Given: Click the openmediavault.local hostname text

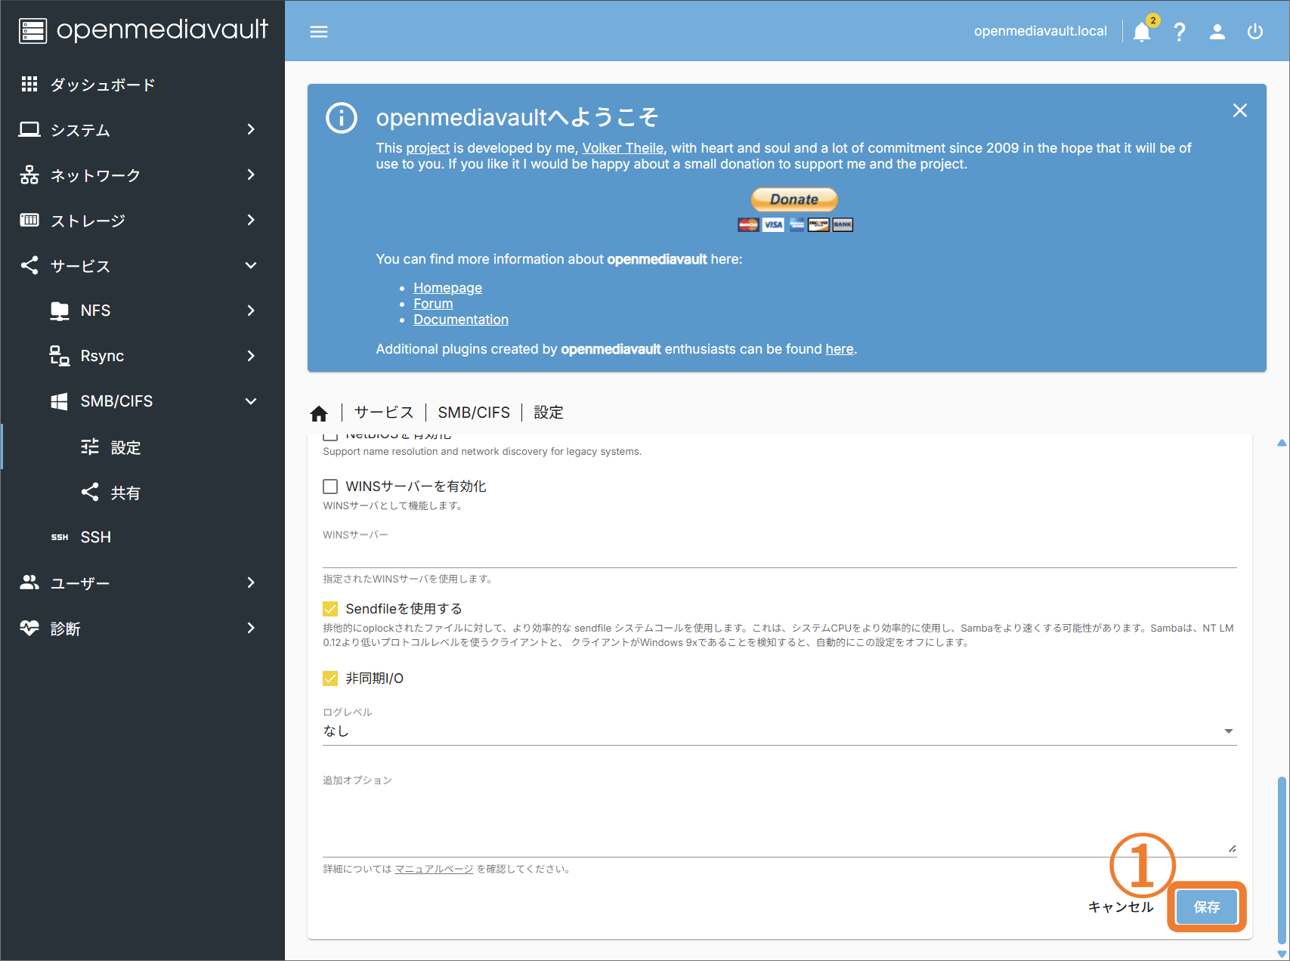Looking at the screenshot, I should point(1040,31).
